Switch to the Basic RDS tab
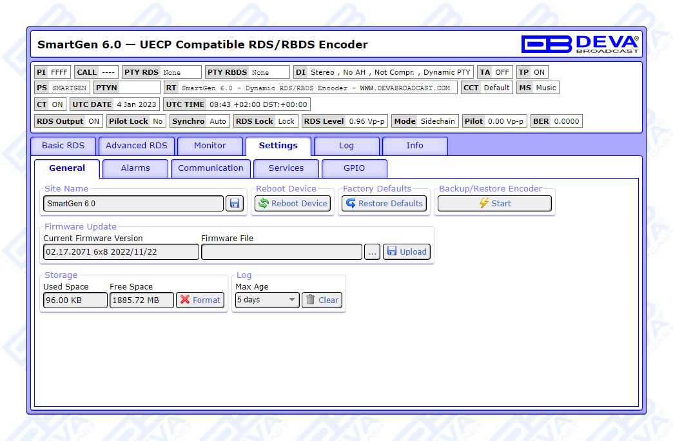 63,146
